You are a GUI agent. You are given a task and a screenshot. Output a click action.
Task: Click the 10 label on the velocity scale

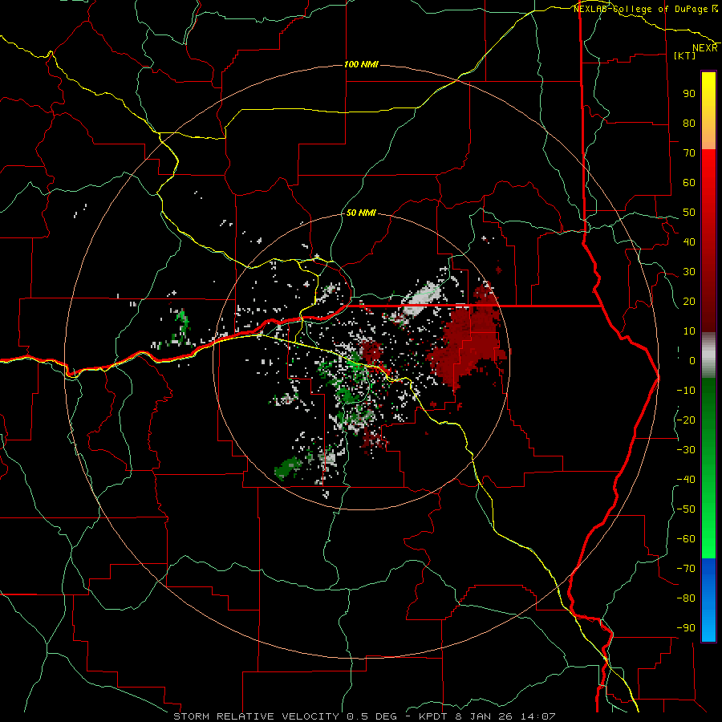(x=689, y=331)
